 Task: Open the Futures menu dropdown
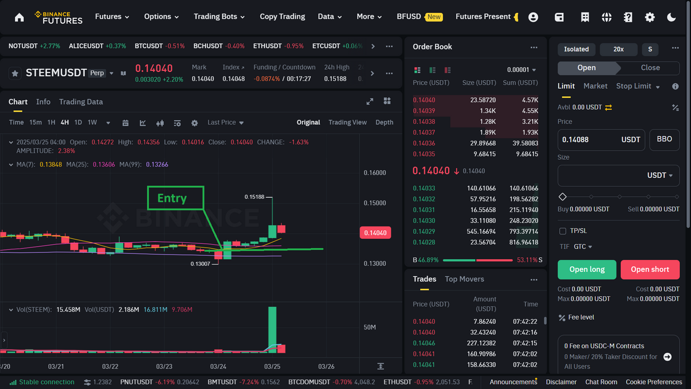coord(112,17)
